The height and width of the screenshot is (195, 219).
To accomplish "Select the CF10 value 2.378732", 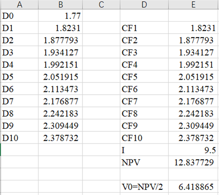I will click(193, 138).
